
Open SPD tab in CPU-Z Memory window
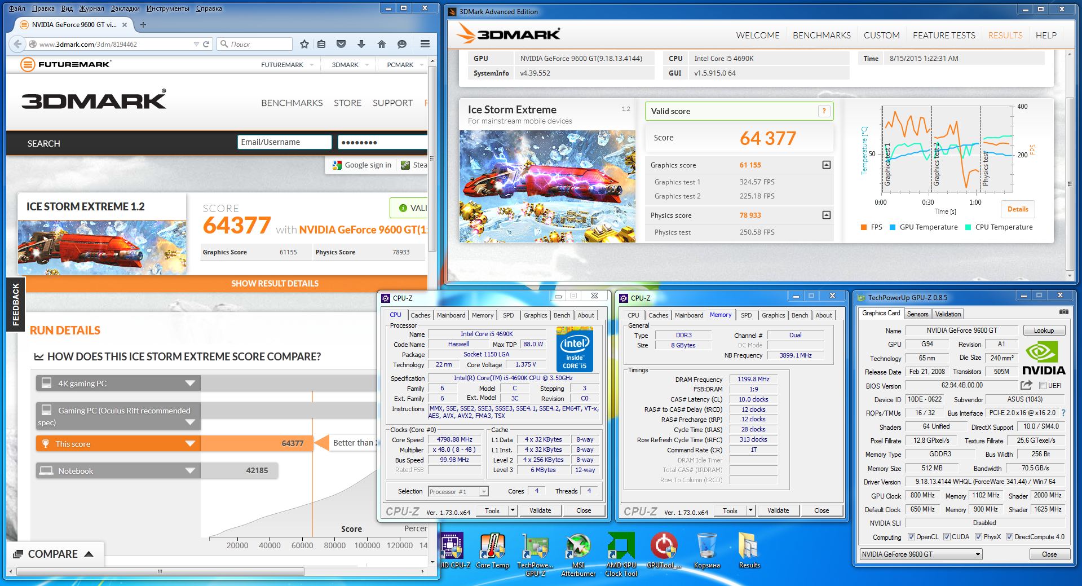coord(747,315)
